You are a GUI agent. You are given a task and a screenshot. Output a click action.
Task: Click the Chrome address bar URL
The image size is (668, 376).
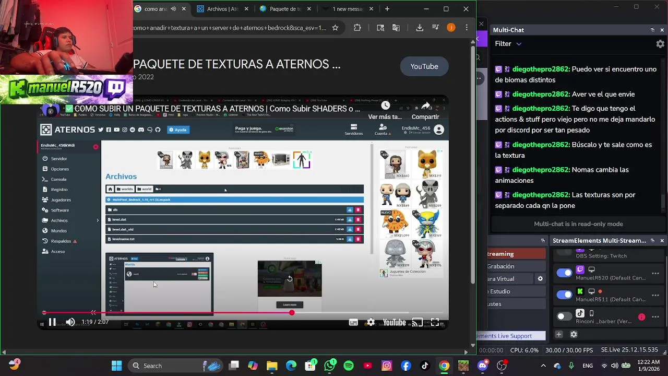tap(230, 28)
